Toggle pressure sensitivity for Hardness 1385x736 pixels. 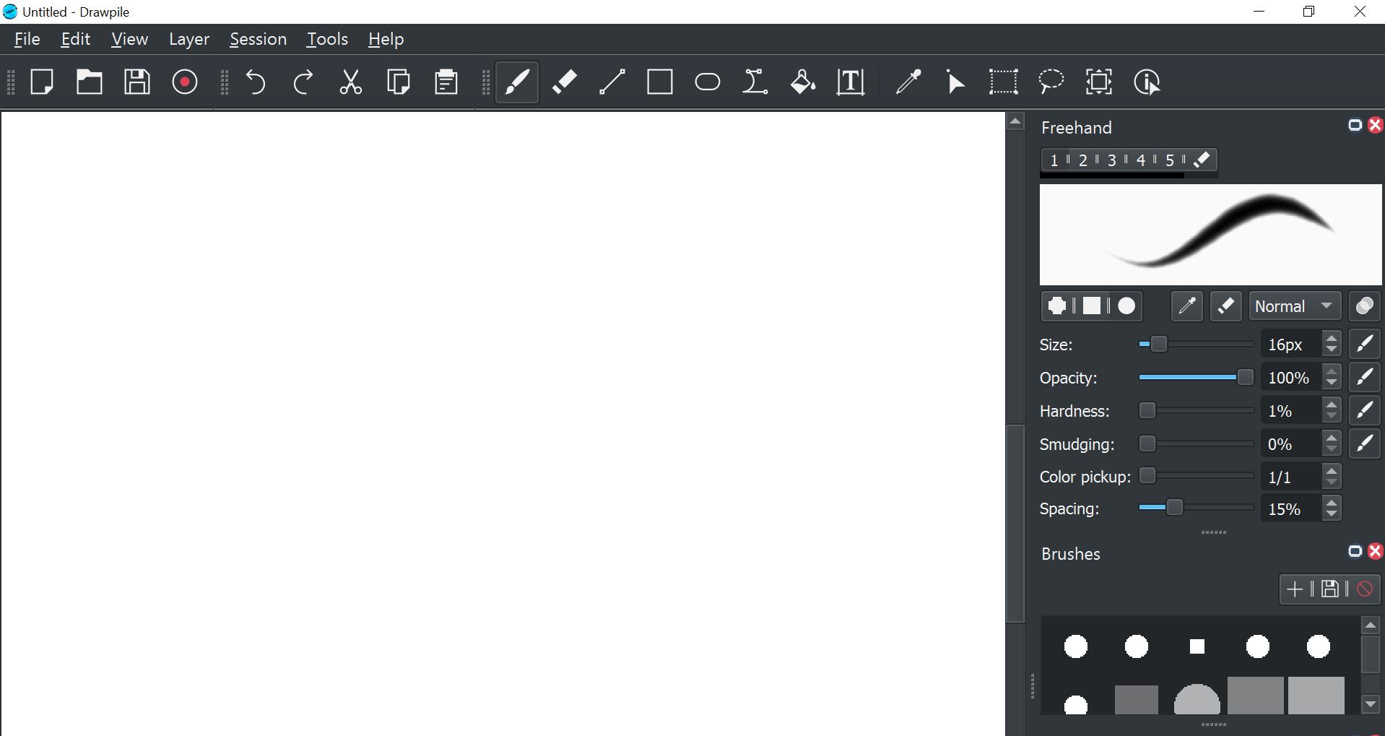[1365, 411]
